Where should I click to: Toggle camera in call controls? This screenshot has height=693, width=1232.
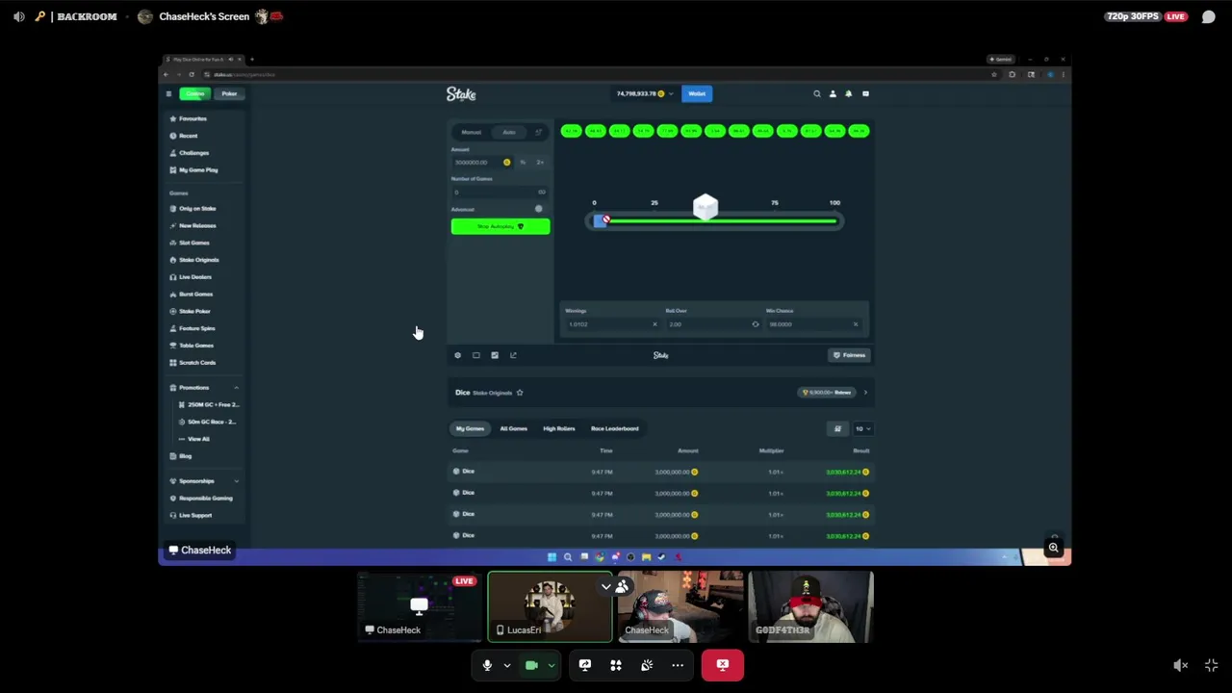531,665
